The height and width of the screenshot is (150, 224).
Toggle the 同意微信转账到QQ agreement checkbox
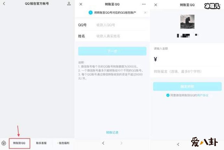[x=168, y=95]
